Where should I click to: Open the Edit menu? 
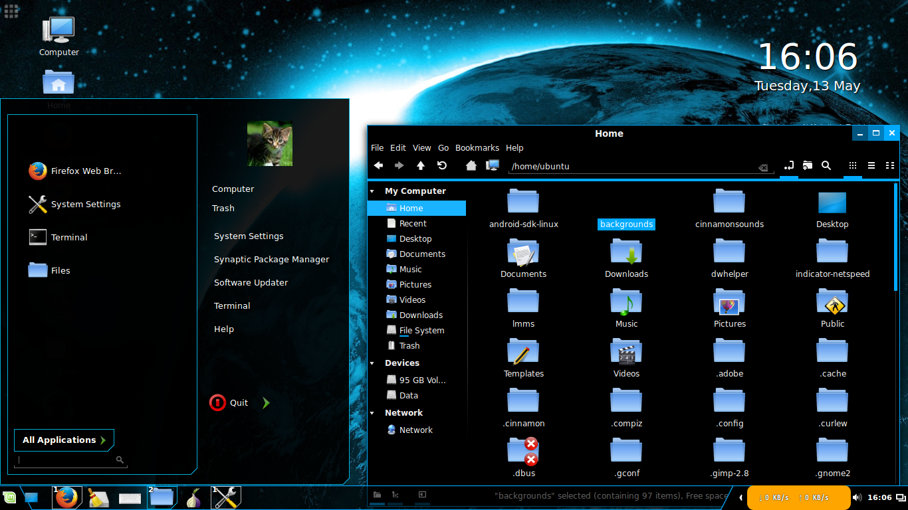click(398, 148)
